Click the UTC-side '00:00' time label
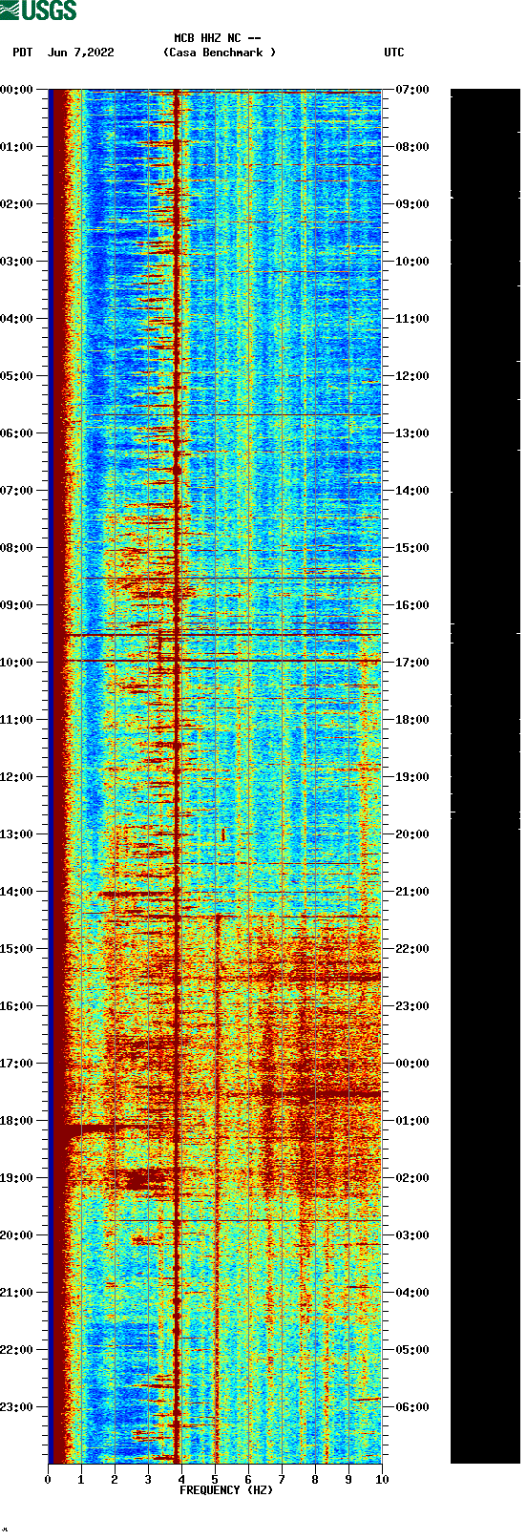Image resolution: width=527 pixels, height=1540 pixels. pos(412,1064)
